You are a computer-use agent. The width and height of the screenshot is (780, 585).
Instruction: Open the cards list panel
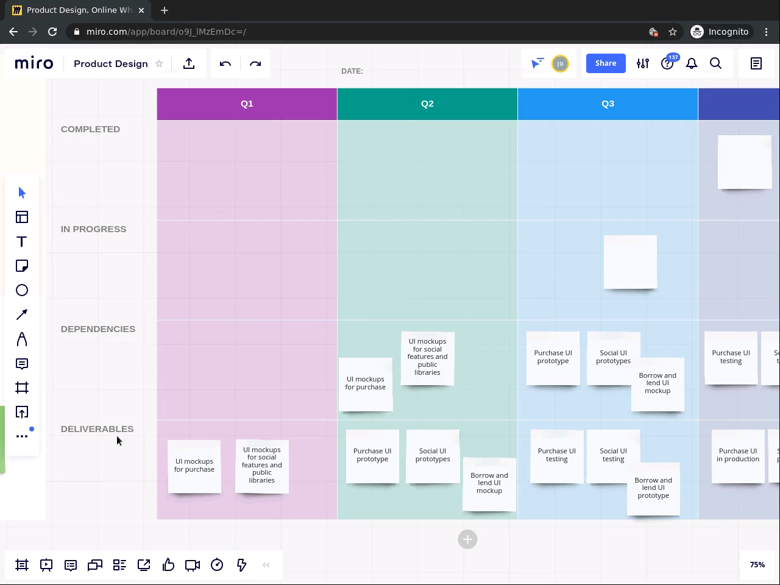click(x=119, y=565)
